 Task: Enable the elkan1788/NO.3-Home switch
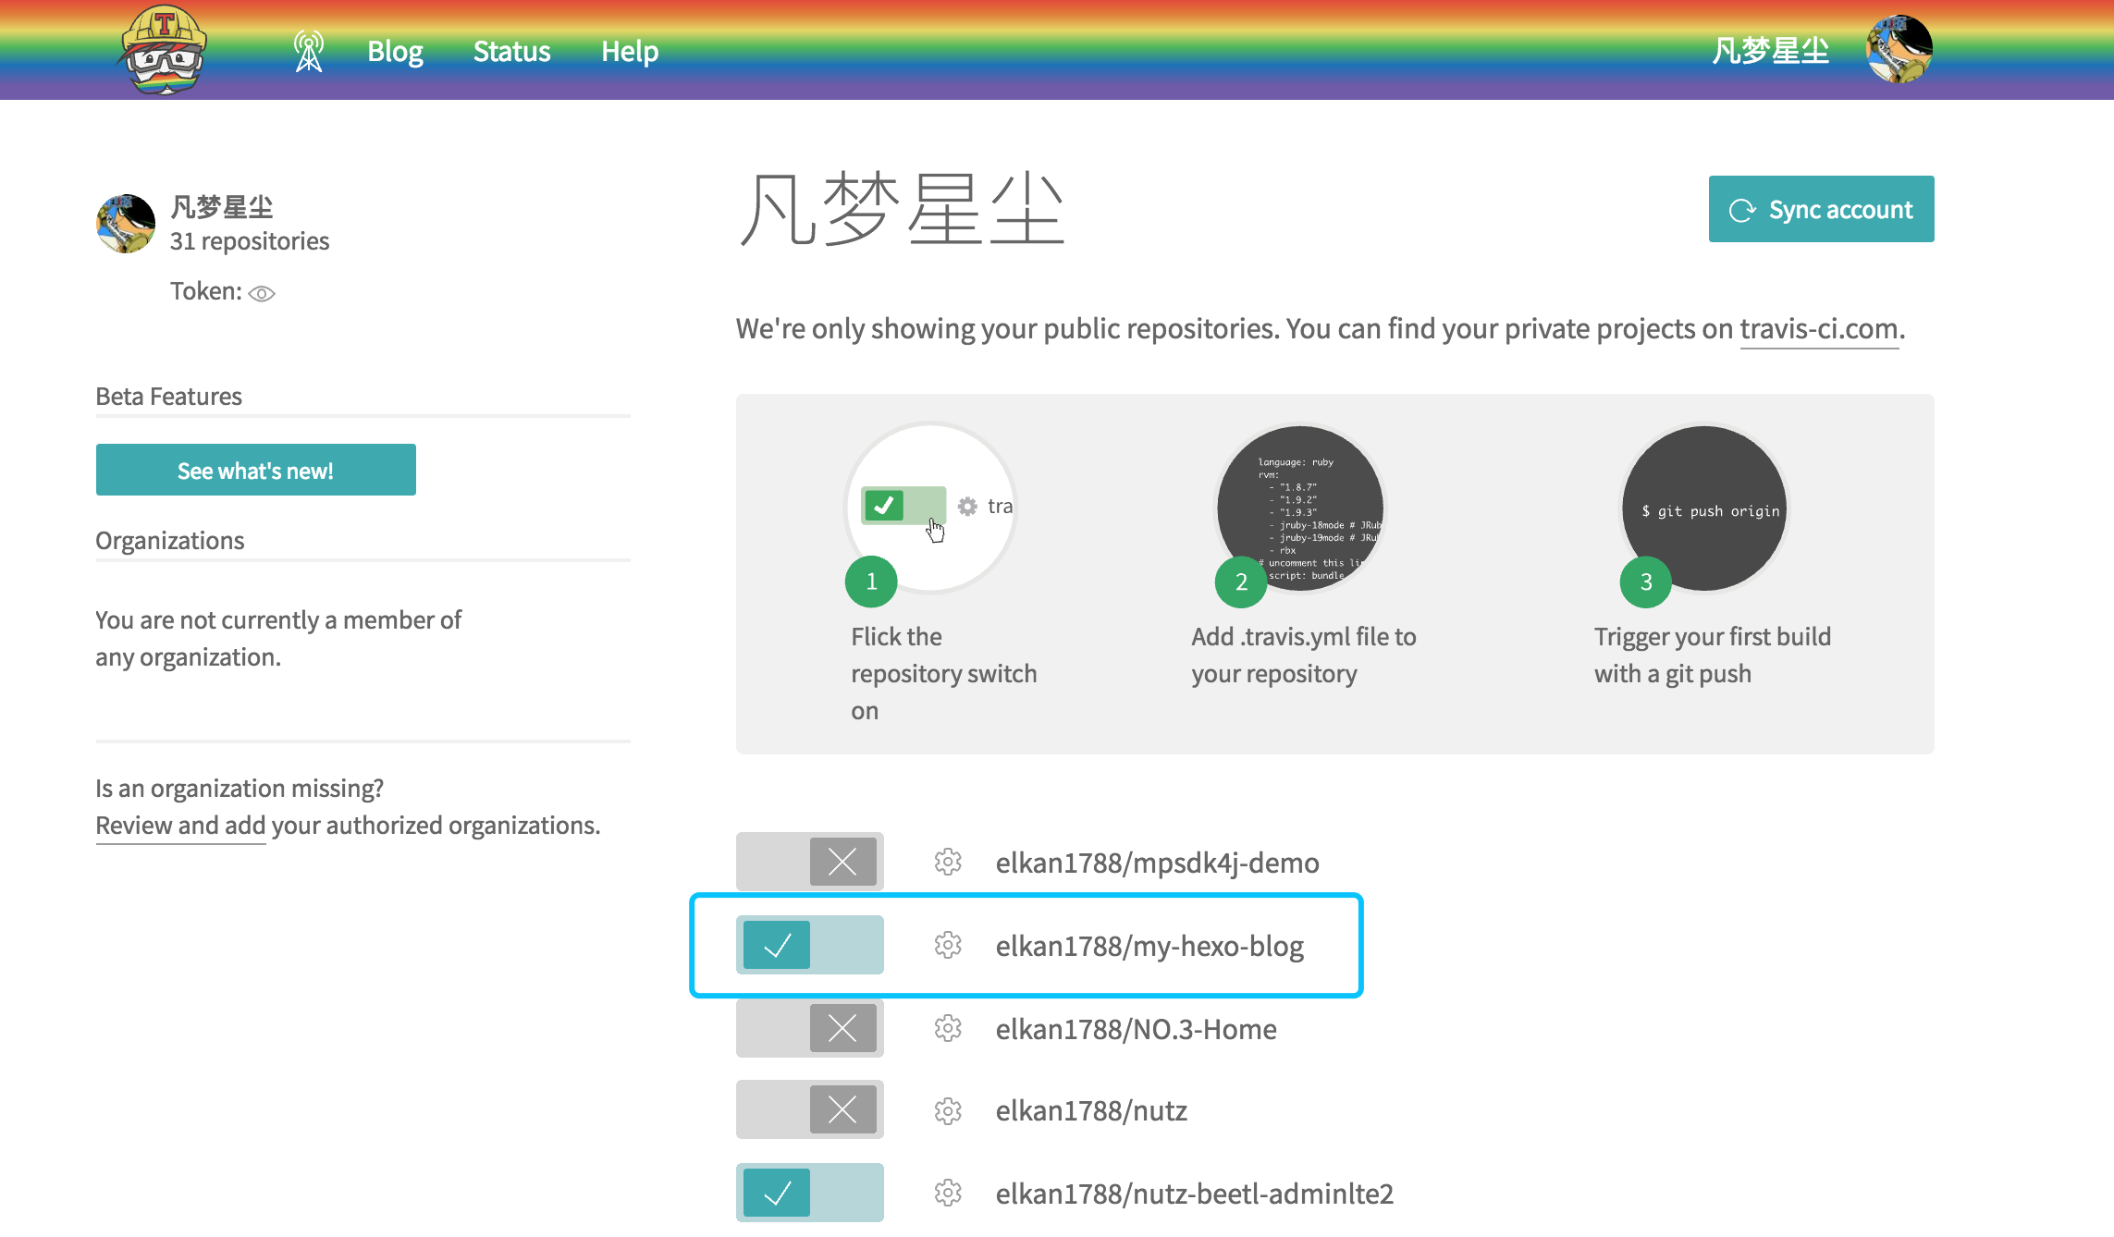810,1028
